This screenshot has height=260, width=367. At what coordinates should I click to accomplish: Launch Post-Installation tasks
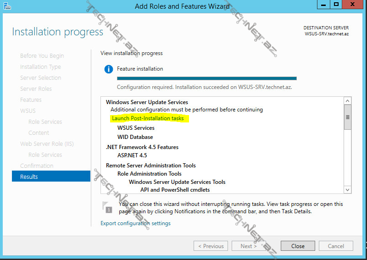point(148,118)
